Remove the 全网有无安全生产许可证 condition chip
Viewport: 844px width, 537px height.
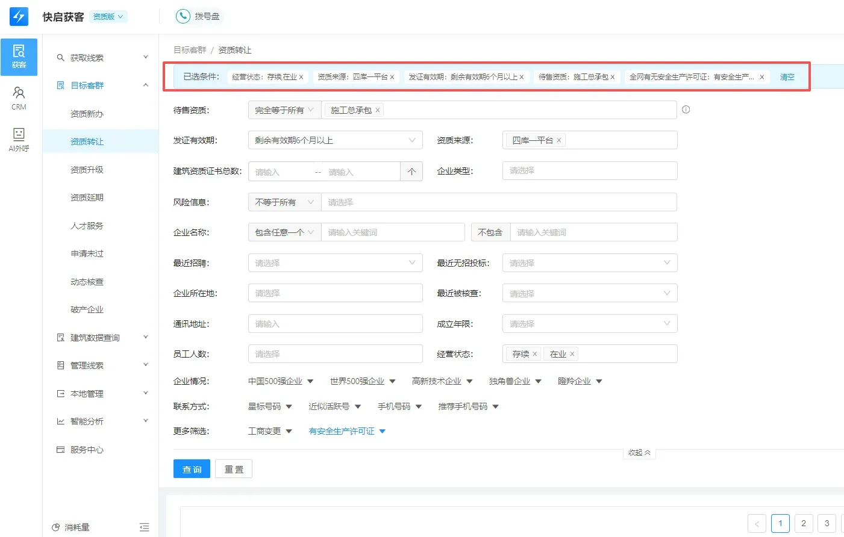(x=761, y=77)
